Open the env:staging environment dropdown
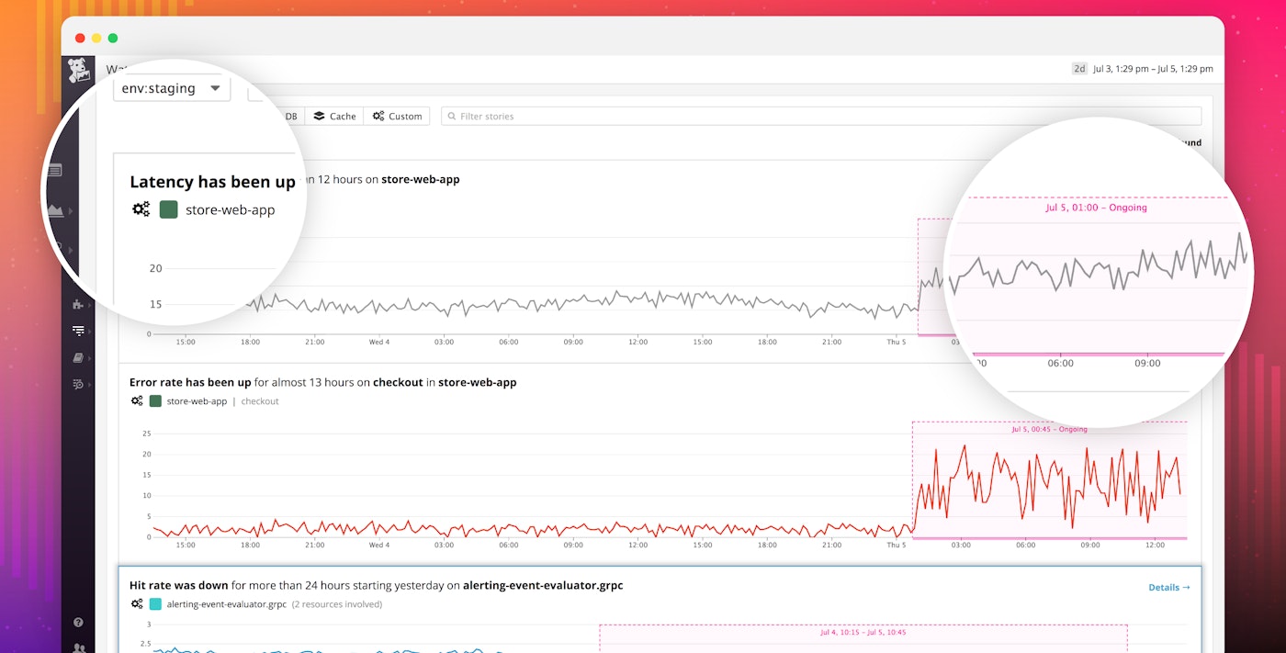This screenshot has width=1286, height=653. point(171,88)
